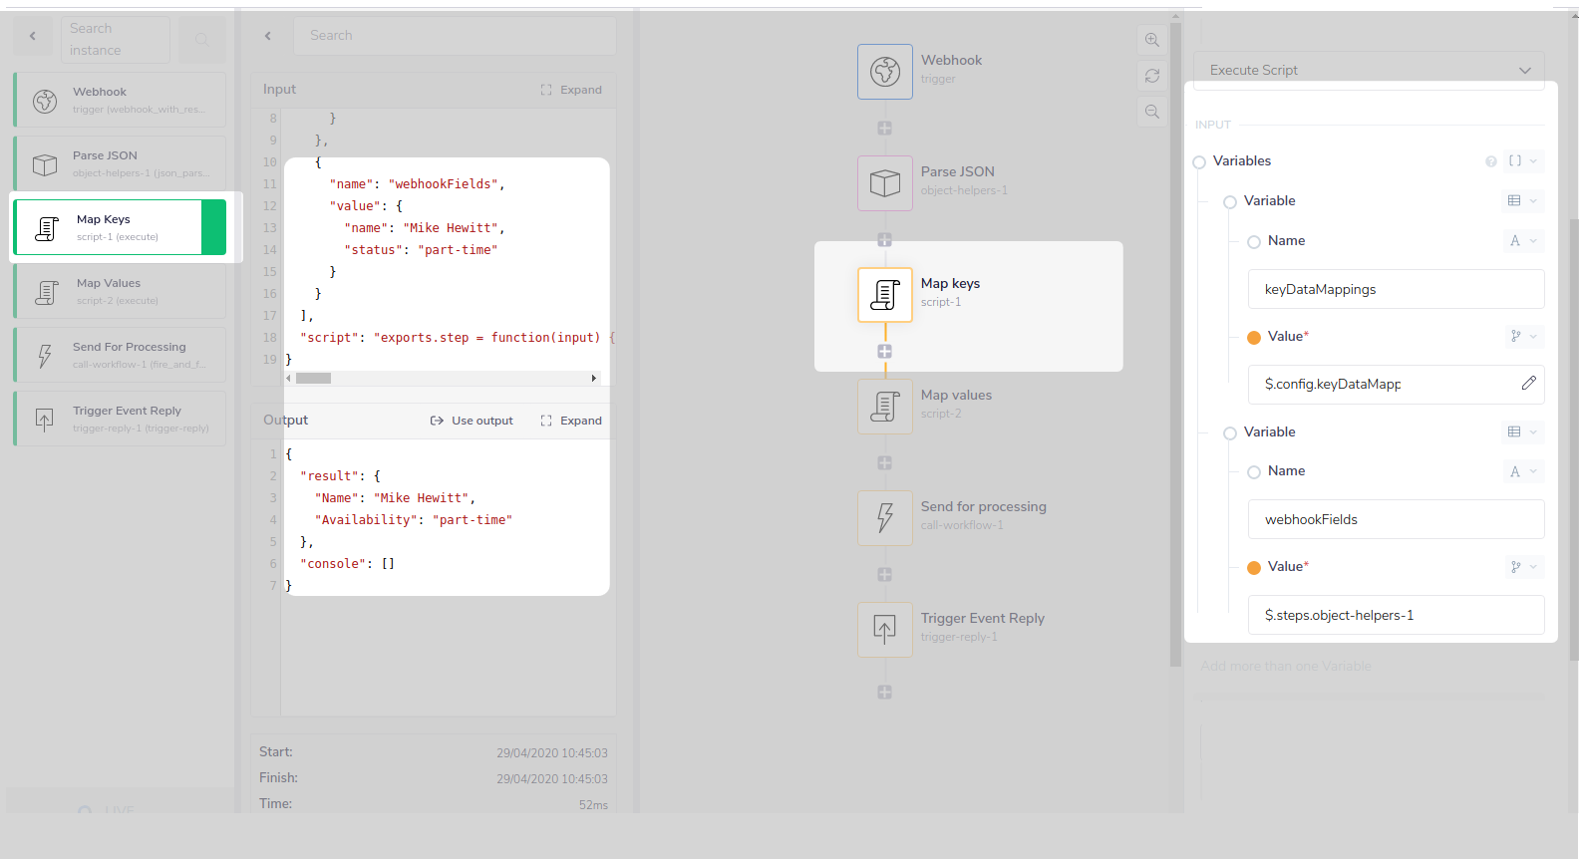This screenshot has height=859, width=1579.
Task: Select Send For Processing step in list
Action: coord(120,355)
